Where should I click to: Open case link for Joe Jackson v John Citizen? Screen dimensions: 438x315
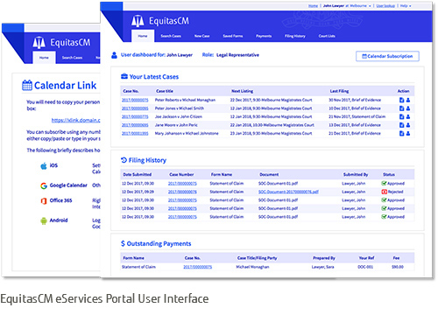tap(135, 116)
